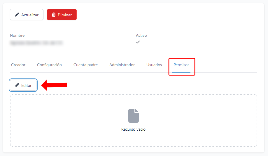Click the Editar button label

pos(27,86)
